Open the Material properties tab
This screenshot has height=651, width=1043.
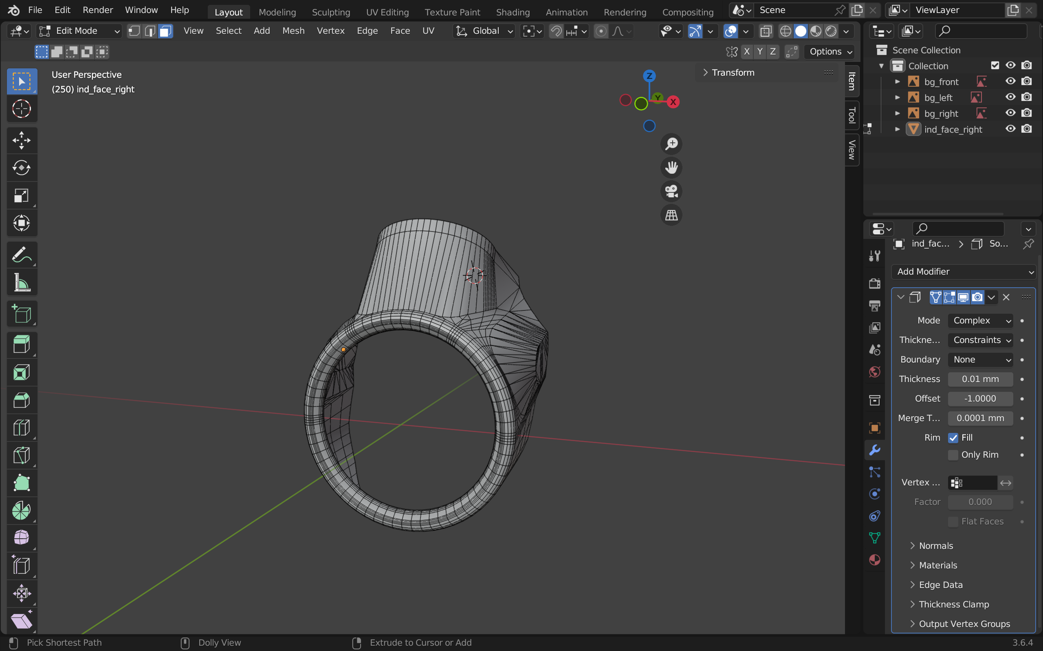tap(874, 560)
